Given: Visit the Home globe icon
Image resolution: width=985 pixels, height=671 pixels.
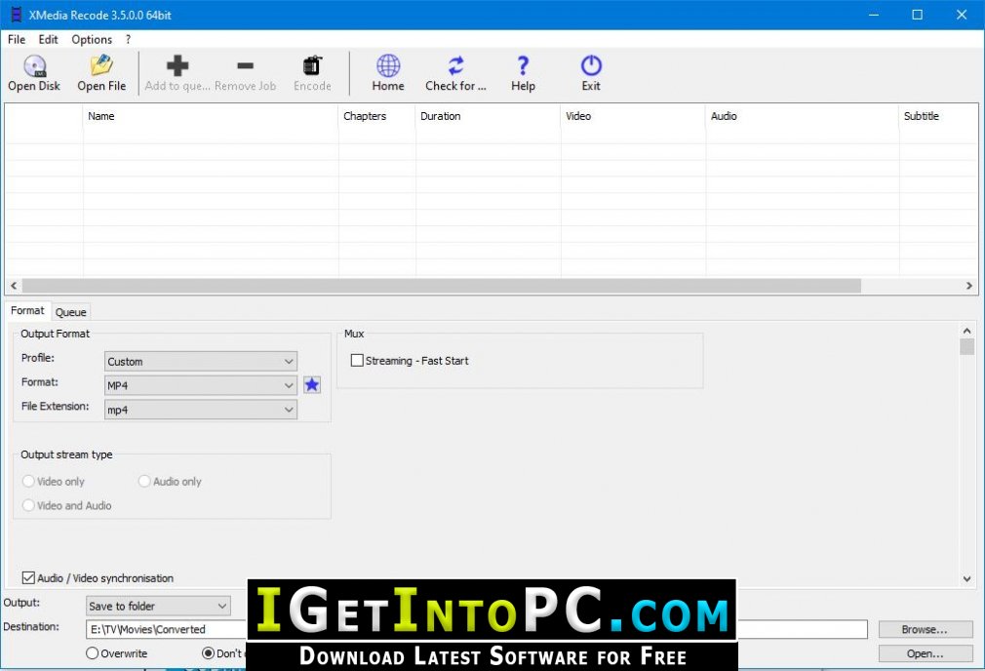Looking at the screenshot, I should 388,65.
